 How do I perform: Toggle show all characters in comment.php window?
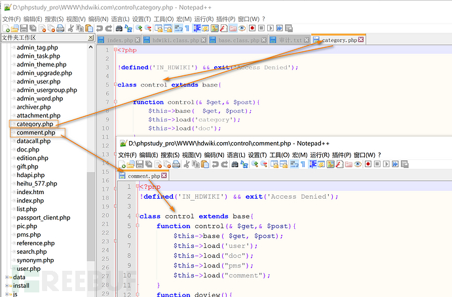[303, 165]
